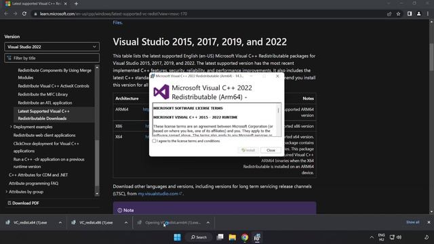Focus the Filter by title field
The height and width of the screenshot is (244, 434).
pos(52,58)
